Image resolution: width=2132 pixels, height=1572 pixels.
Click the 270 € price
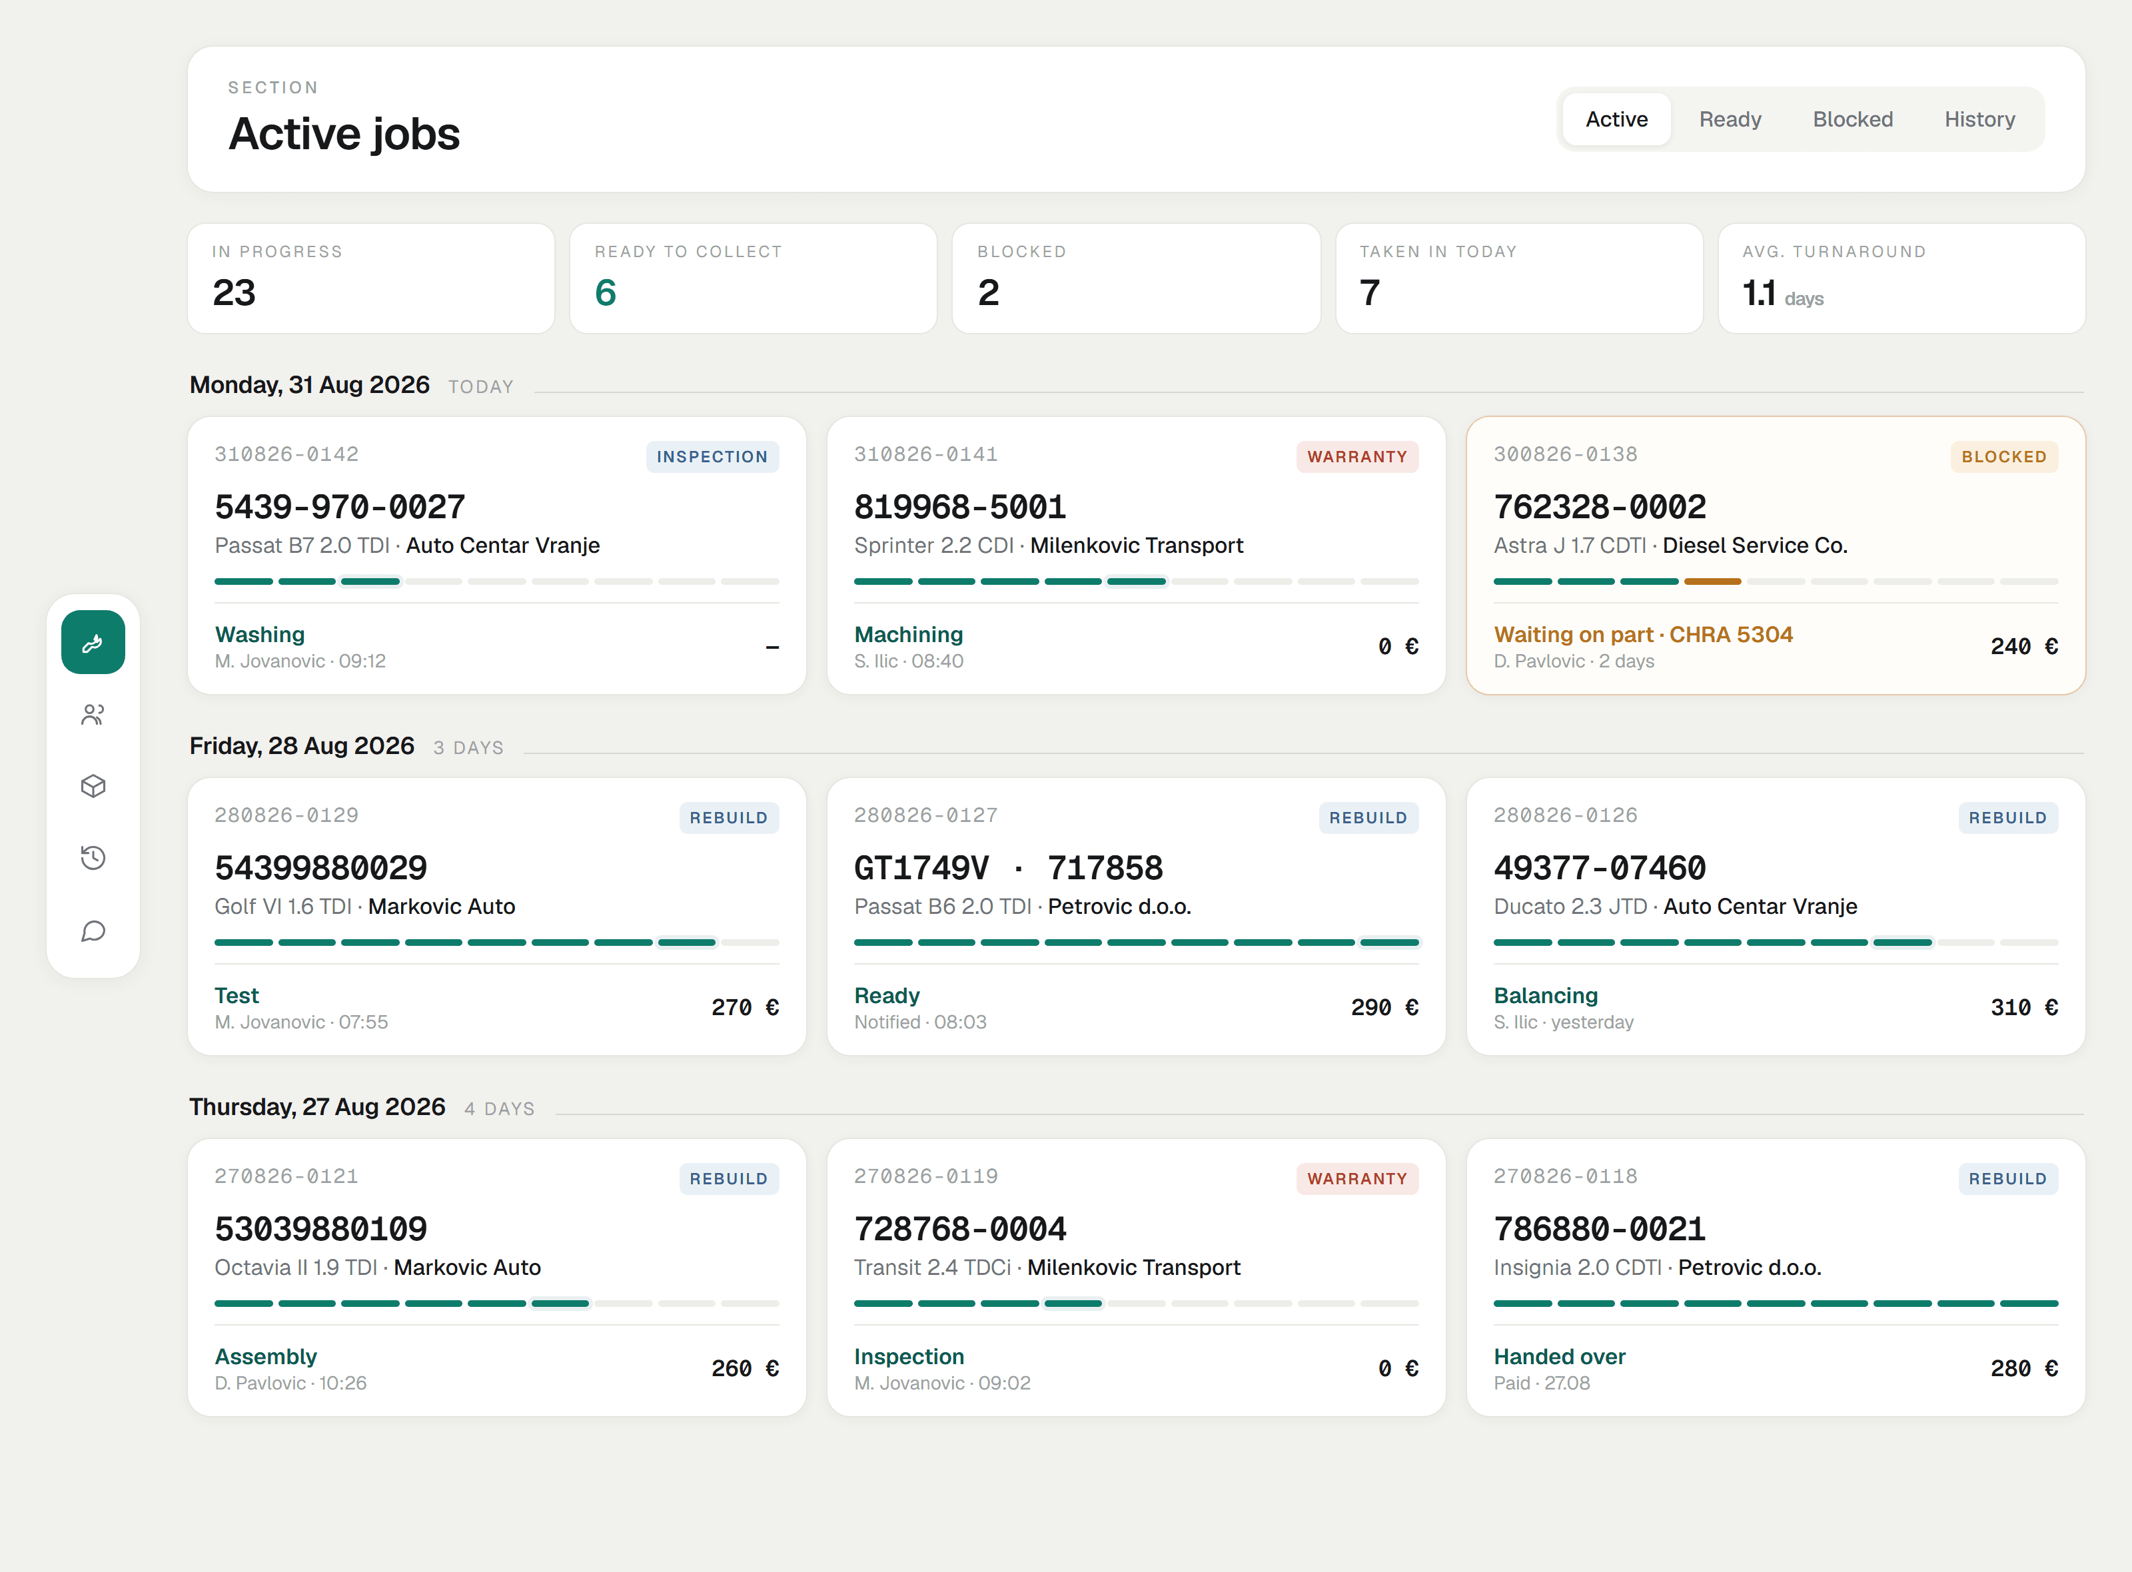coord(744,1006)
